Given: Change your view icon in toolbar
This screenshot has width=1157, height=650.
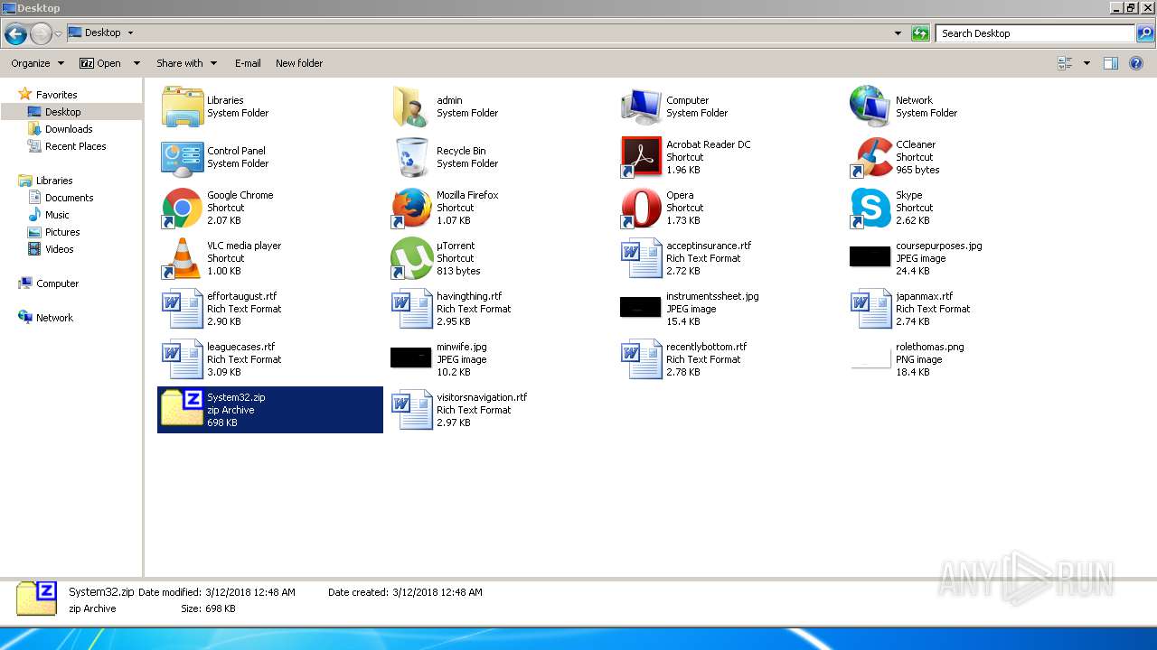Looking at the screenshot, I should coord(1065,63).
